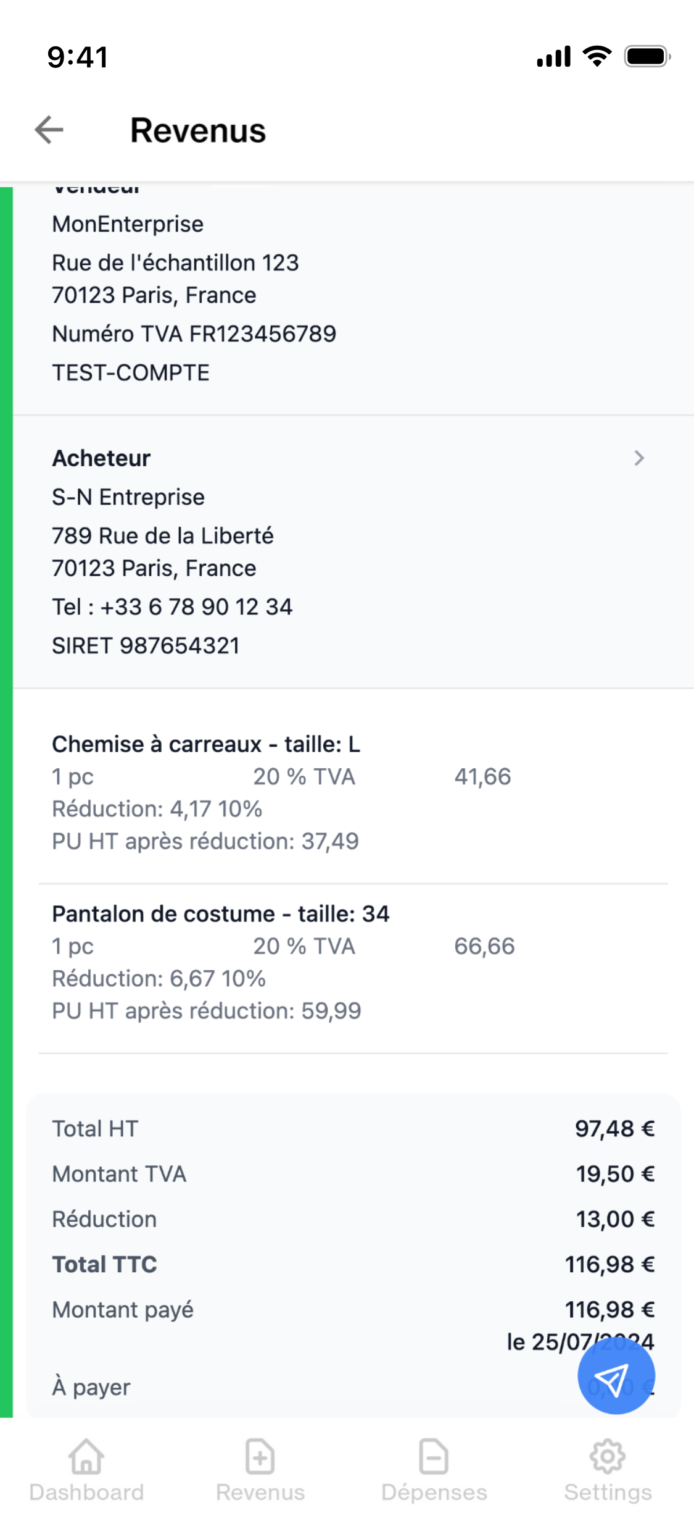This screenshot has width=694, height=1513.
Task: Tap the battery icon in status bar
Action: point(646,57)
